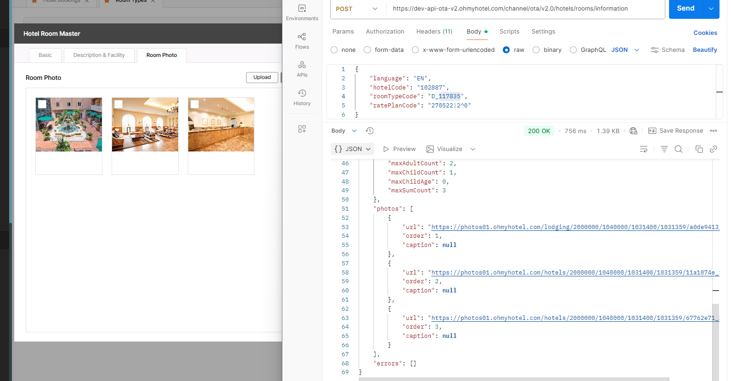The width and height of the screenshot is (731, 381).
Task: Click the Beautify link
Action: pyautogui.click(x=705, y=50)
